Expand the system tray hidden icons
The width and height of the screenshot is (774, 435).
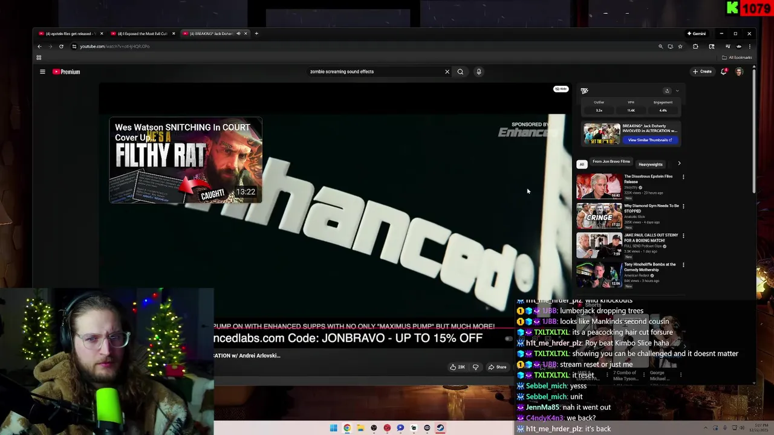pos(705,428)
